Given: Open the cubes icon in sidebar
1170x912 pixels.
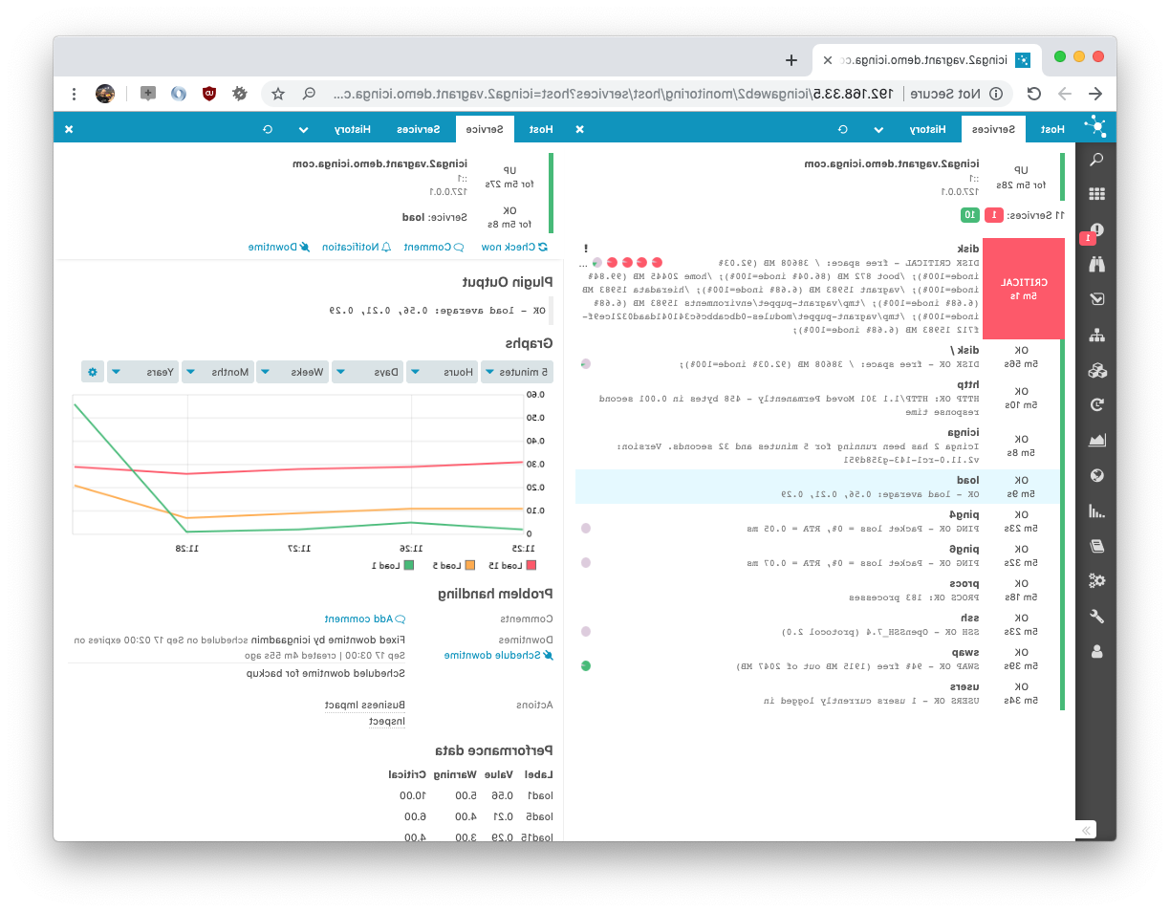Looking at the screenshot, I should [1096, 370].
